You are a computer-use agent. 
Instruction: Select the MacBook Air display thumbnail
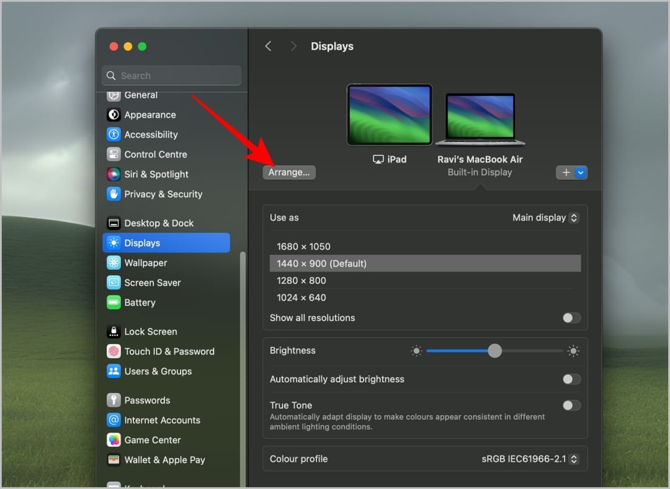coord(480,120)
